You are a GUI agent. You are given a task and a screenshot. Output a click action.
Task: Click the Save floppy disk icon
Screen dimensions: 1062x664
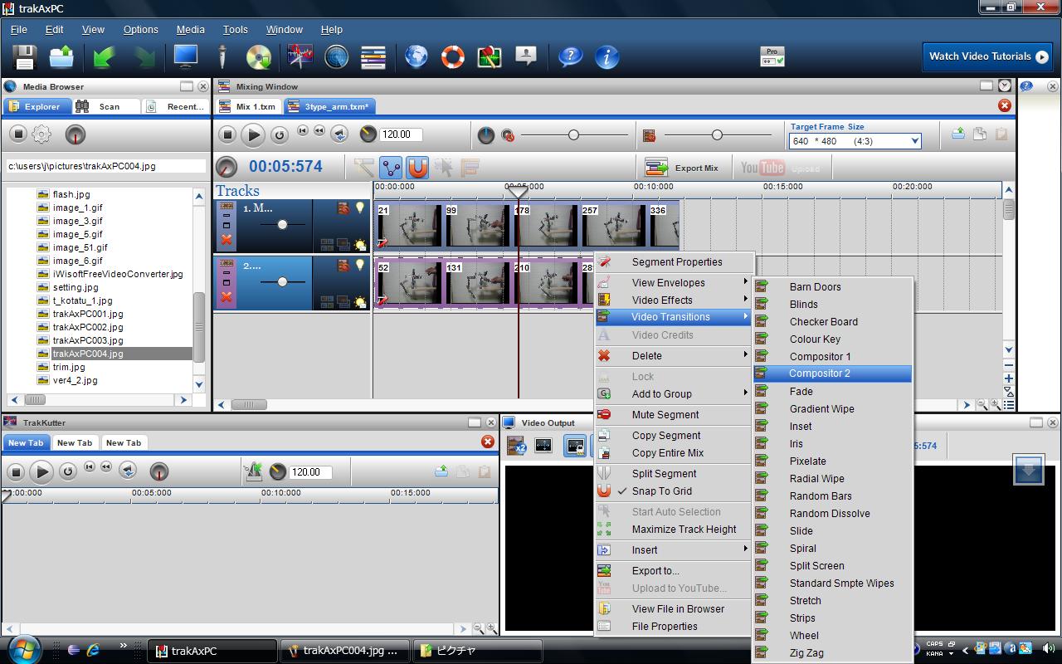(x=24, y=57)
